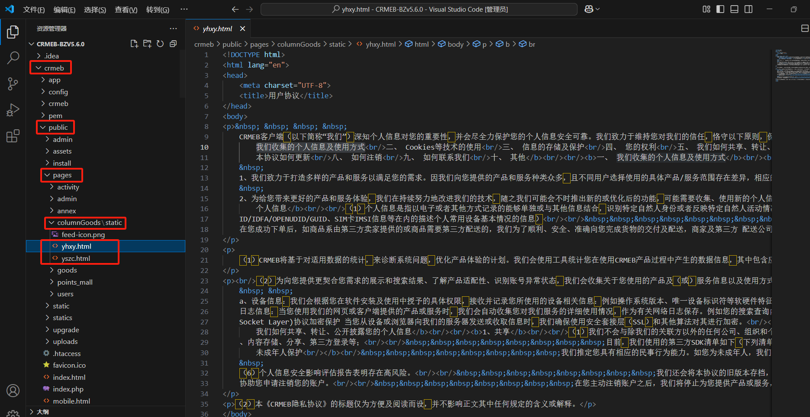Toggle the secondary side bar icon

tap(749, 9)
